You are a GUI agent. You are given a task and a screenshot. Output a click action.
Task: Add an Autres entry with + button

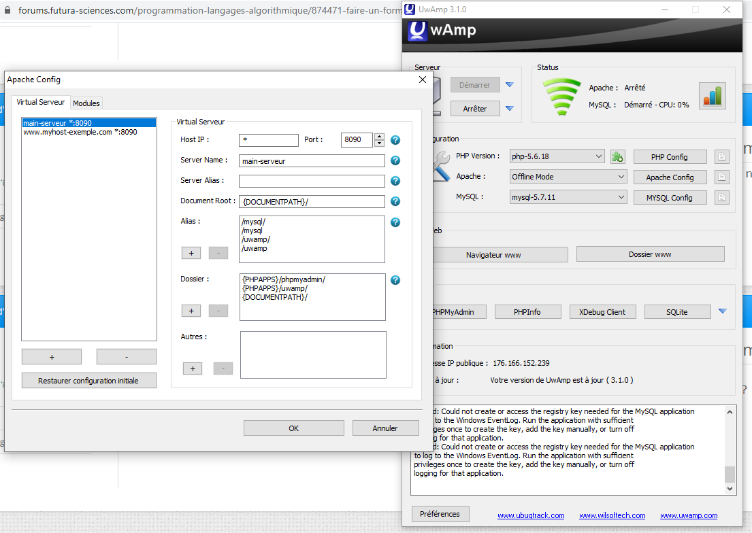193,368
